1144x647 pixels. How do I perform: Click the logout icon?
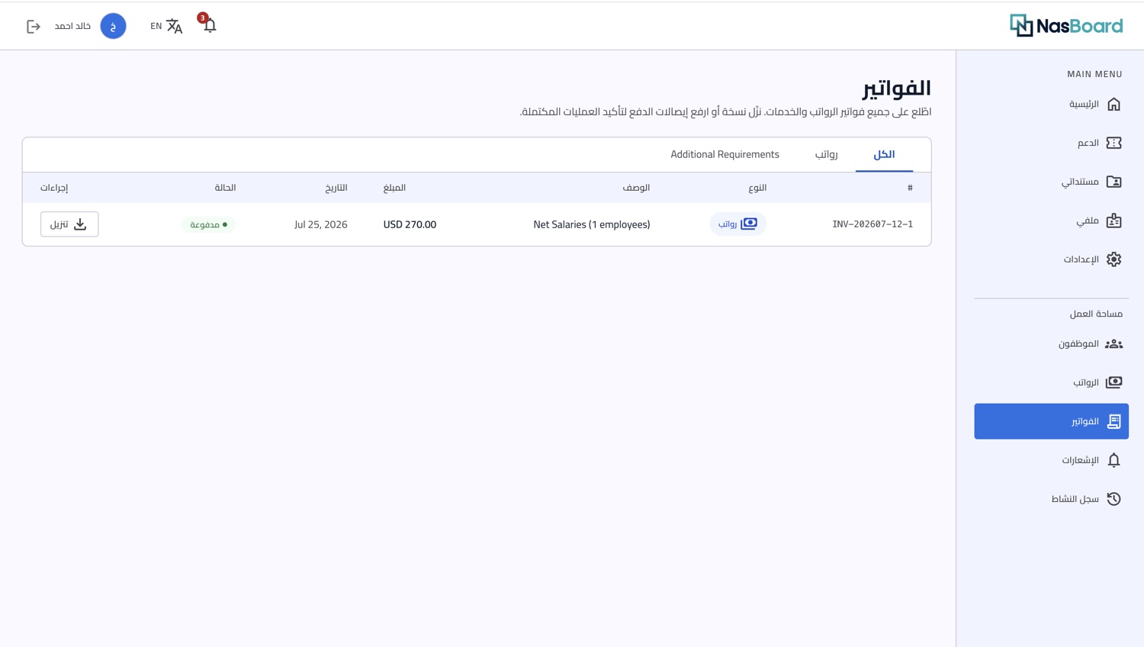click(34, 27)
